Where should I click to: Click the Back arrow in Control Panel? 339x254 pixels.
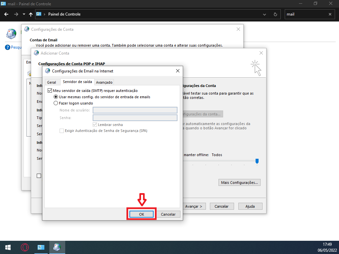click(x=6, y=14)
